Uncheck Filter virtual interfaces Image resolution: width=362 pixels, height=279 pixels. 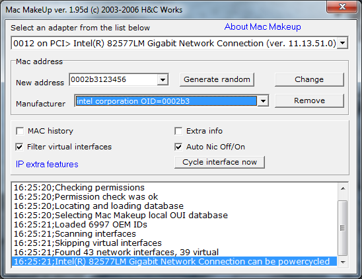(x=19, y=147)
